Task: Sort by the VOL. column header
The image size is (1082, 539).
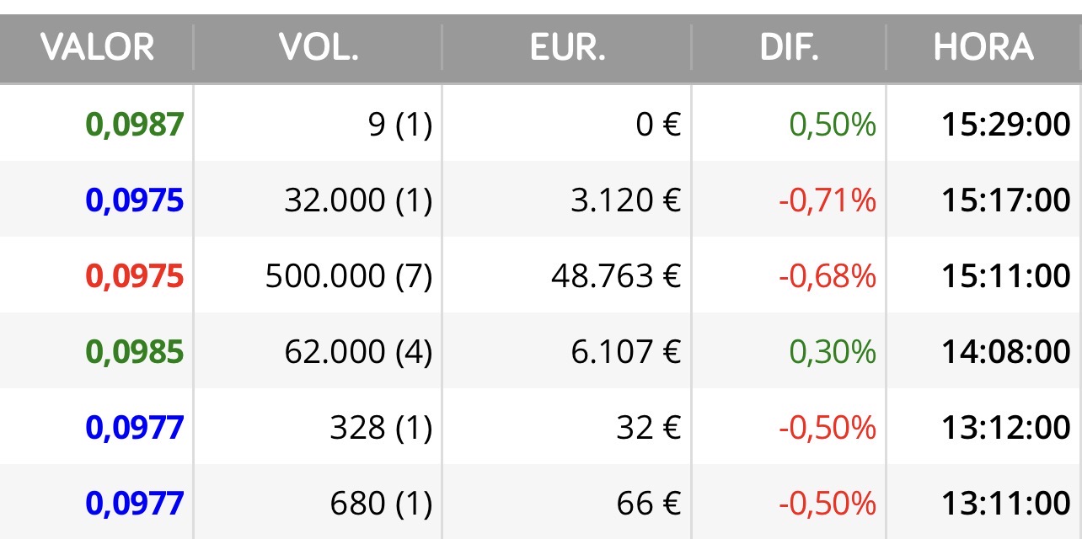Action: 319,47
